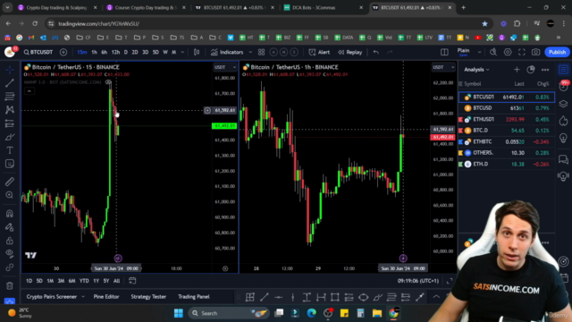Open the forecasting and measurement tools

[x=10, y=123]
